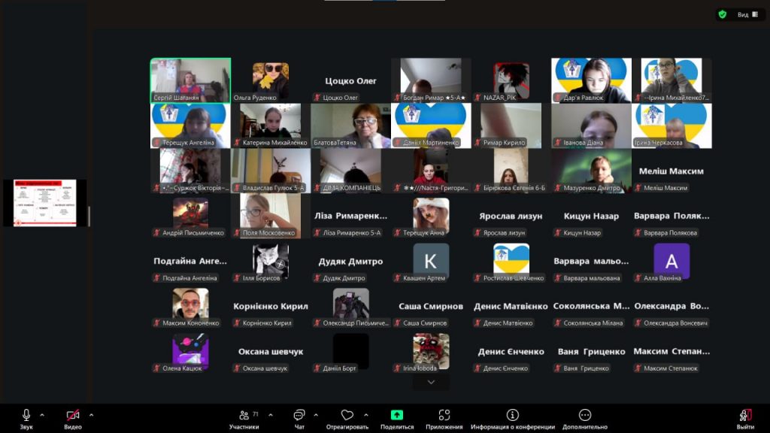This screenshot has height=433, width=770.
Task: Expand audio options arrow beside Звук
Action: [x=42, y=414]
